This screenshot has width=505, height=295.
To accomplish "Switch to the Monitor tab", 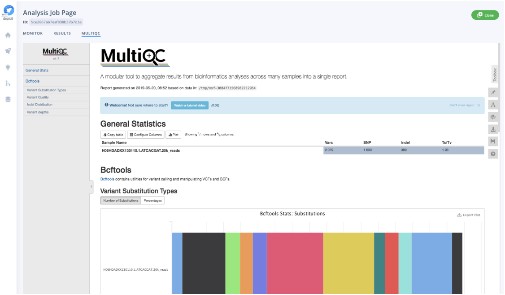I will pyautogui.click(x=33, y=33).
